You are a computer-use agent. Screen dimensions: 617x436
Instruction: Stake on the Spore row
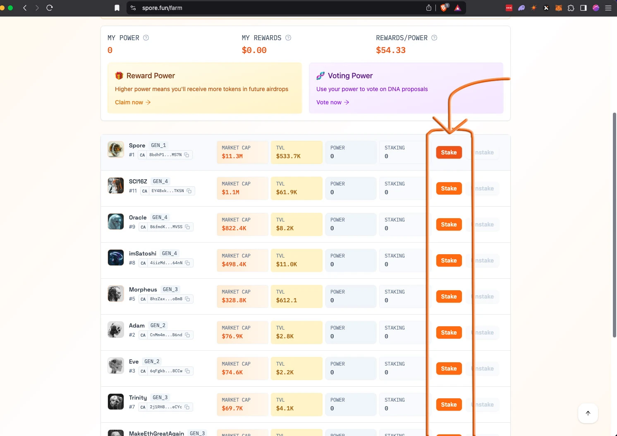[x=449, y=152]
